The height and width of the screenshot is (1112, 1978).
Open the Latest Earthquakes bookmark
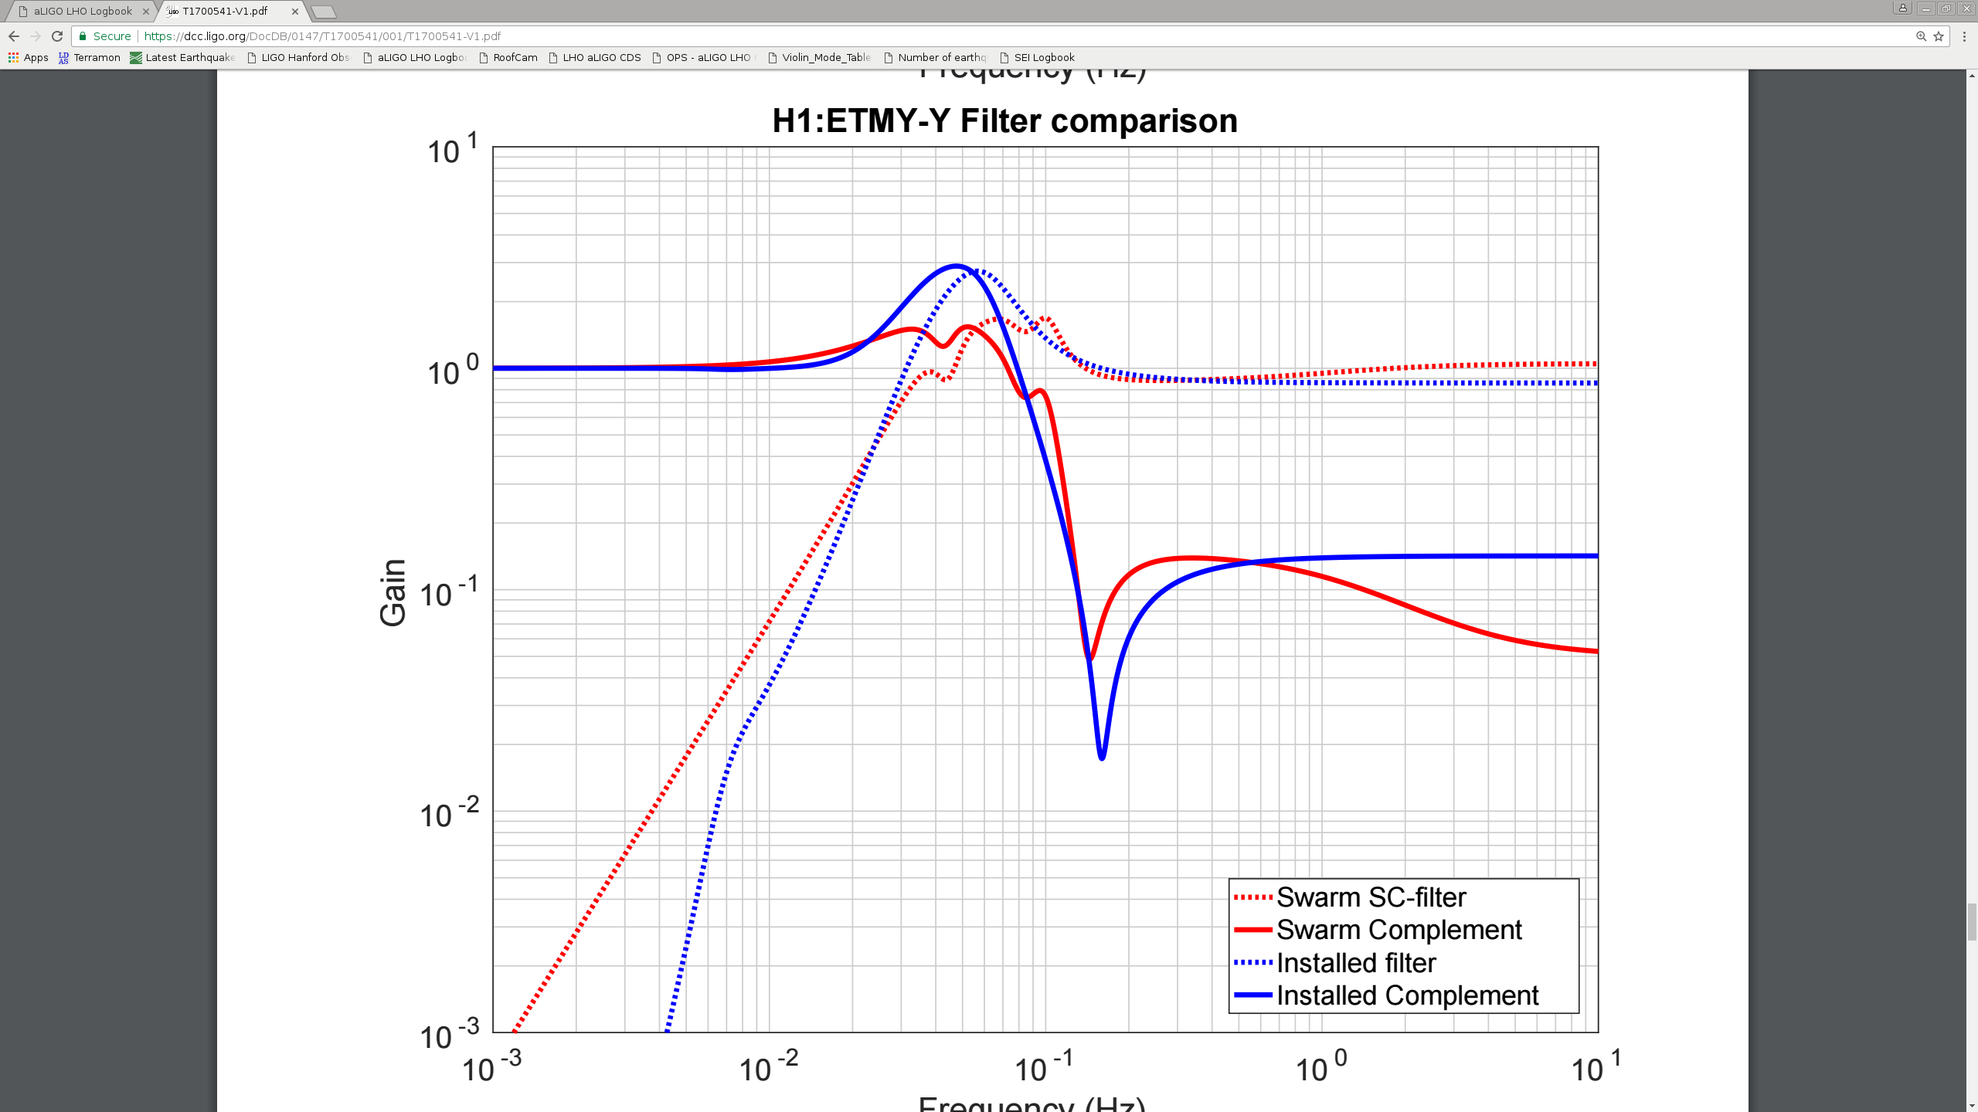coord(182,57)
